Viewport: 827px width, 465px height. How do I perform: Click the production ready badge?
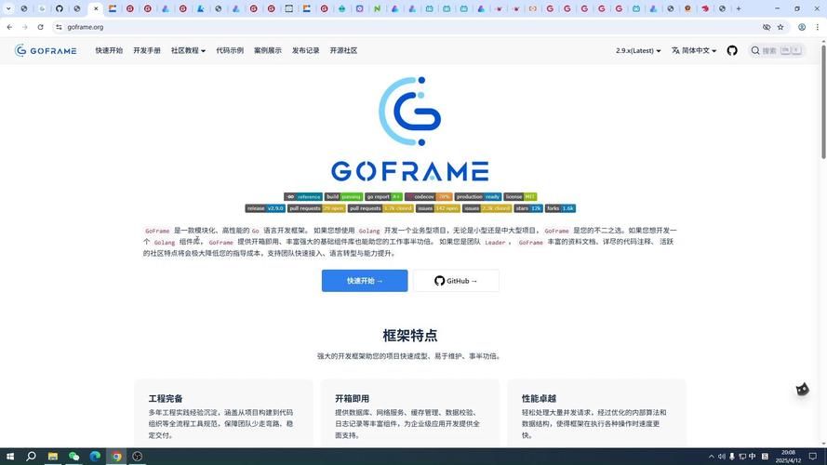(478, 196)
